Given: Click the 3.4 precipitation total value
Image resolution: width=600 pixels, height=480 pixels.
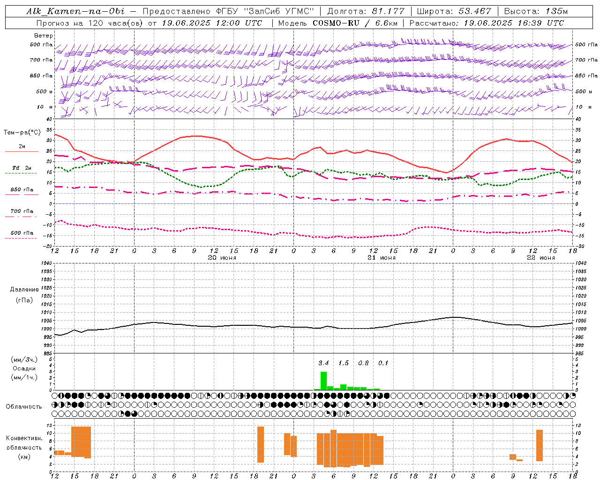Looking at the screenshot, I should click(x=323, y=363).
